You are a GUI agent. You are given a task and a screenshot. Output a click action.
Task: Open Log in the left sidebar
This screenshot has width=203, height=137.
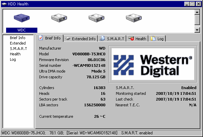13,59
